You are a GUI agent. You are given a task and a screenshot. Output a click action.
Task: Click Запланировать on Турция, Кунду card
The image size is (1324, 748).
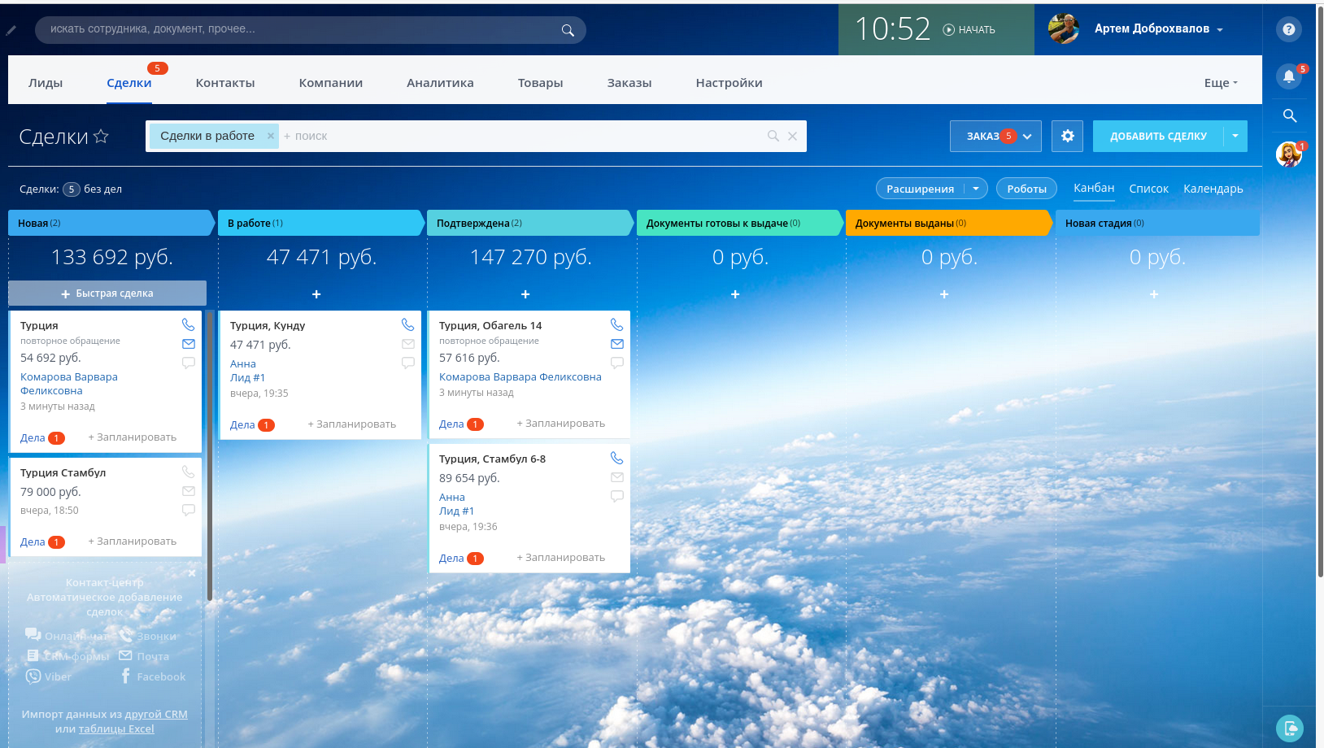pyautogui.click(x=352, y=424)
